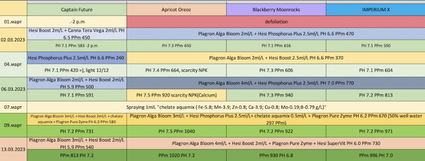This screenshot has height=161, width=425.
Task: Select the Hesi Boost + Canna Terra Vega cell
Action: (76, 33)
